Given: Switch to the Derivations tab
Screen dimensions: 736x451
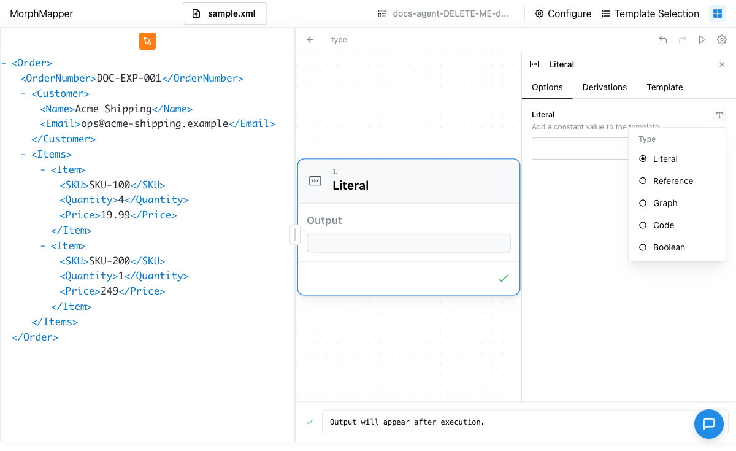Looking at the screenshot, I should click(605, 87).
